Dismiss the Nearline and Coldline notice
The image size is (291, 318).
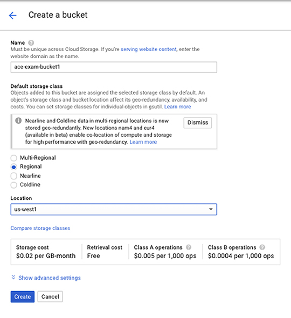(x=198, y=123)
